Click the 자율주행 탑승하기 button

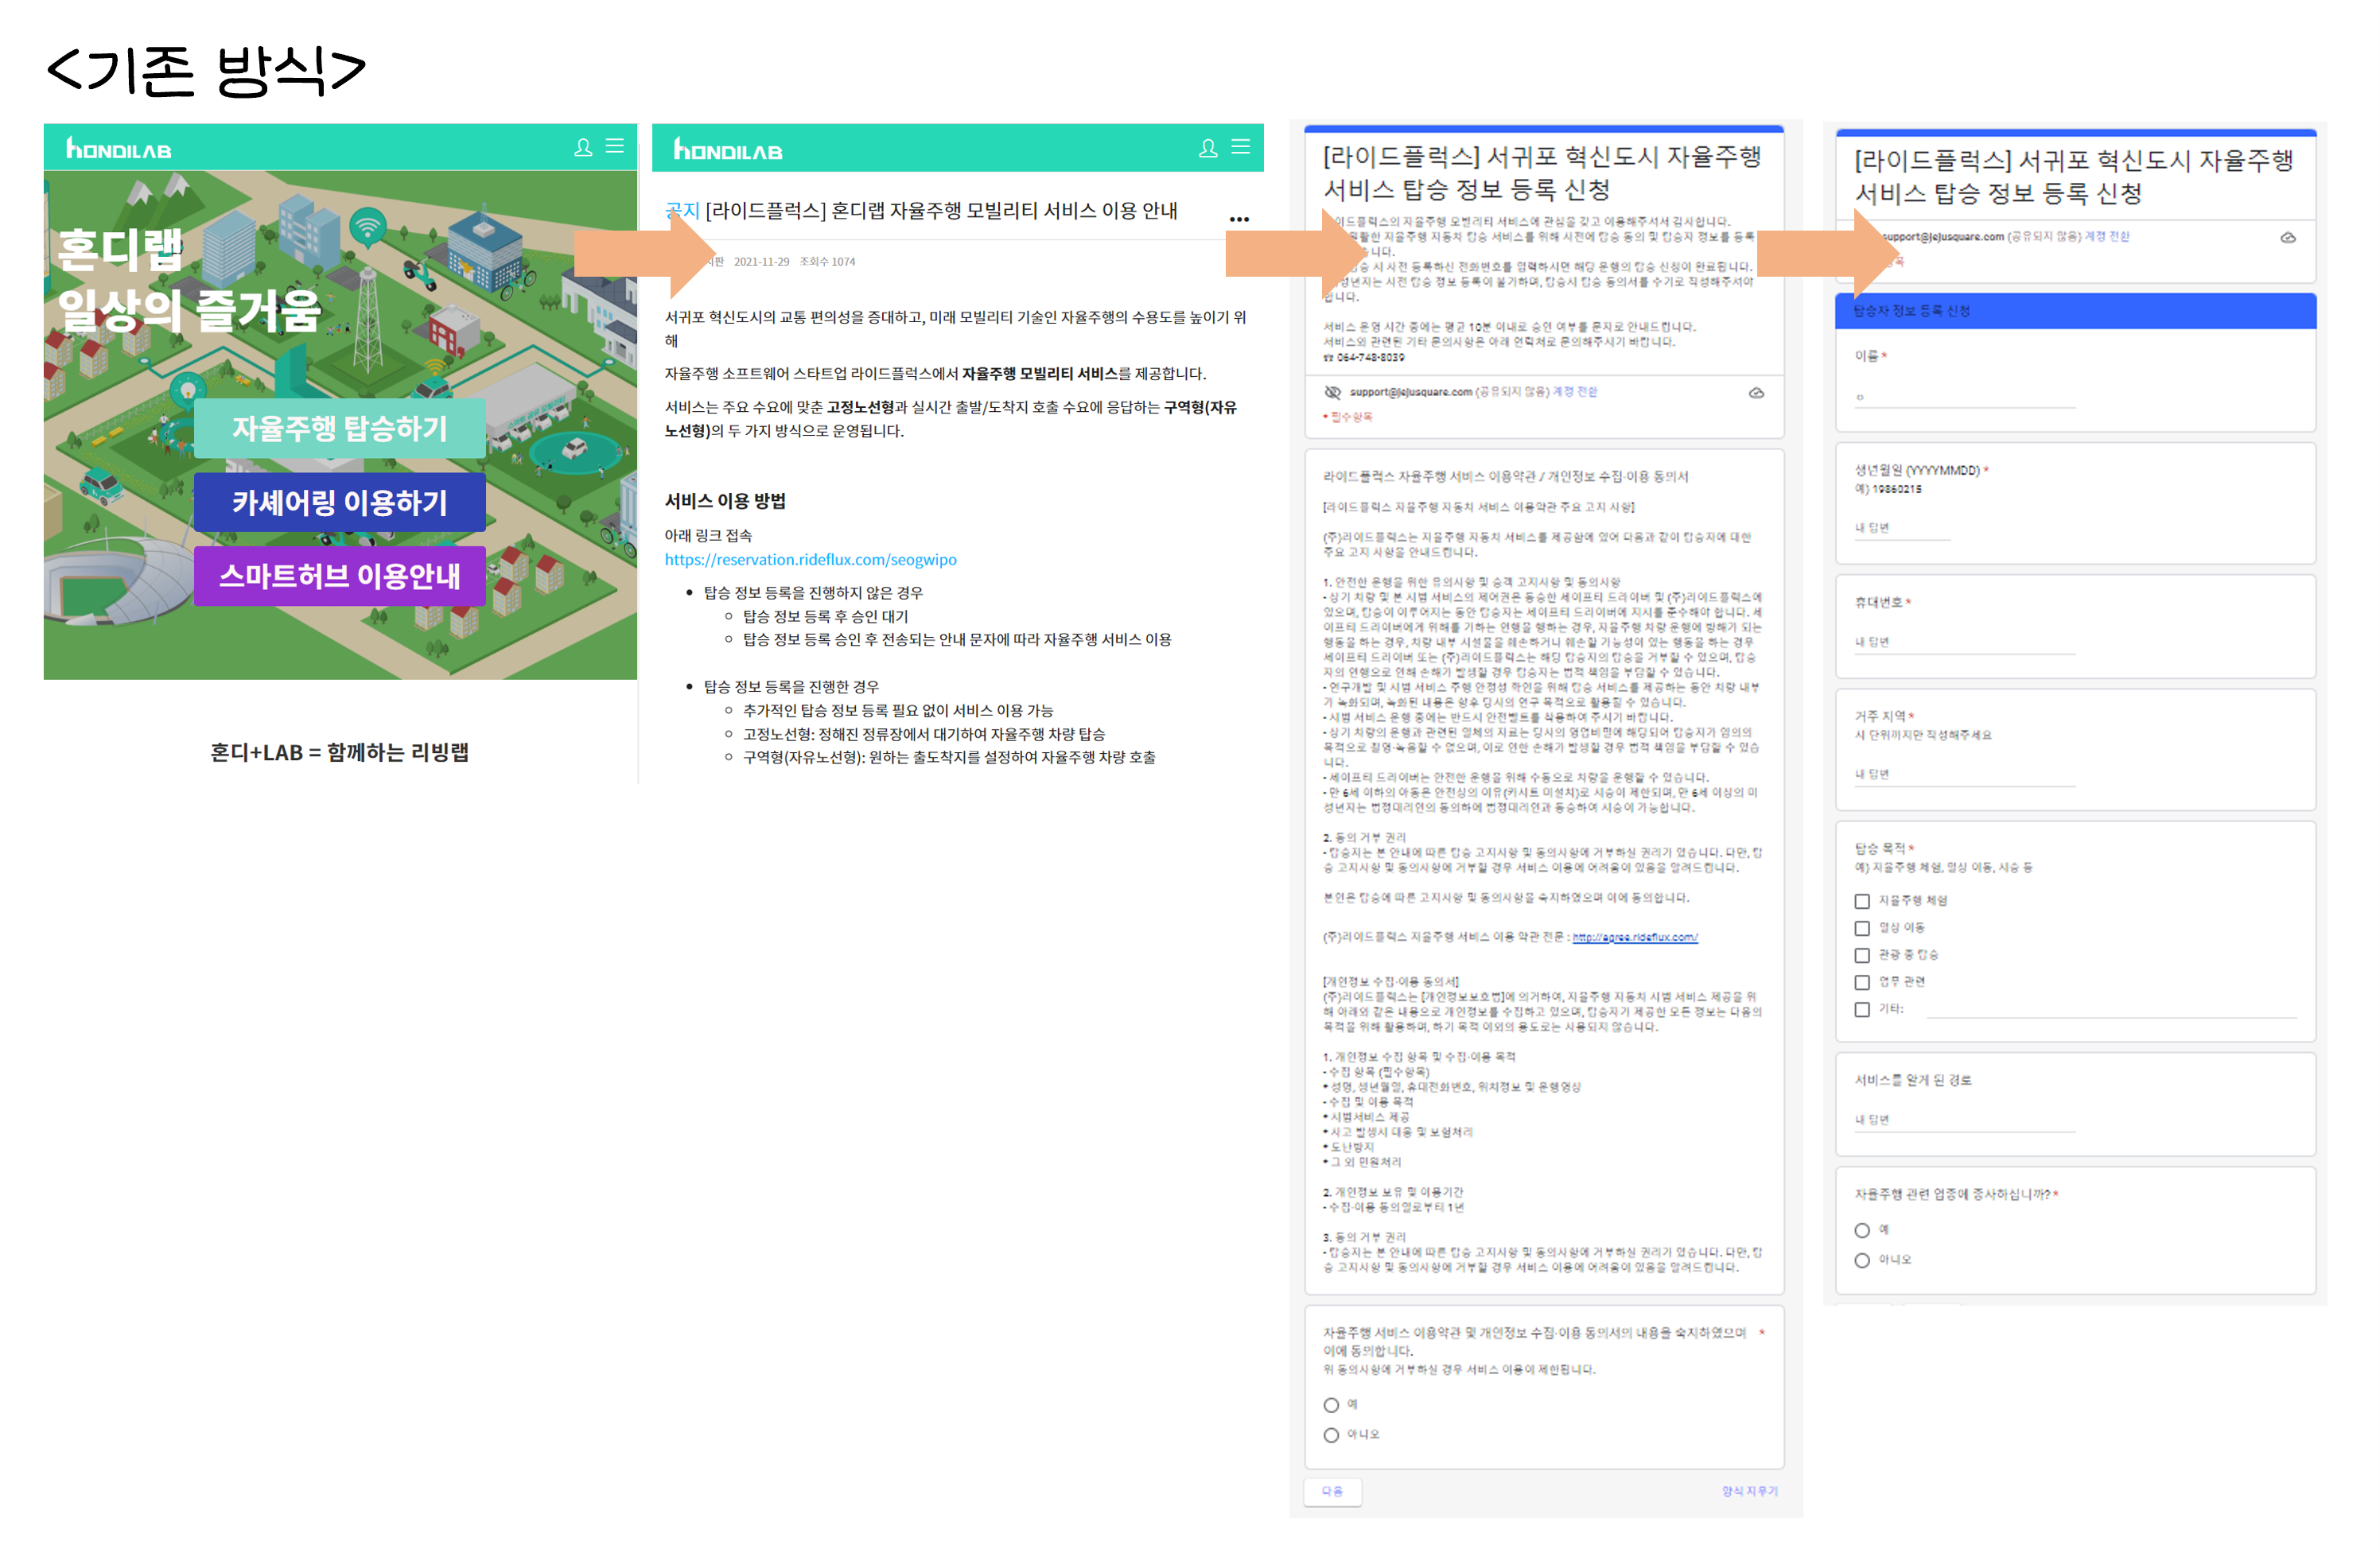[x=339, y=429]
